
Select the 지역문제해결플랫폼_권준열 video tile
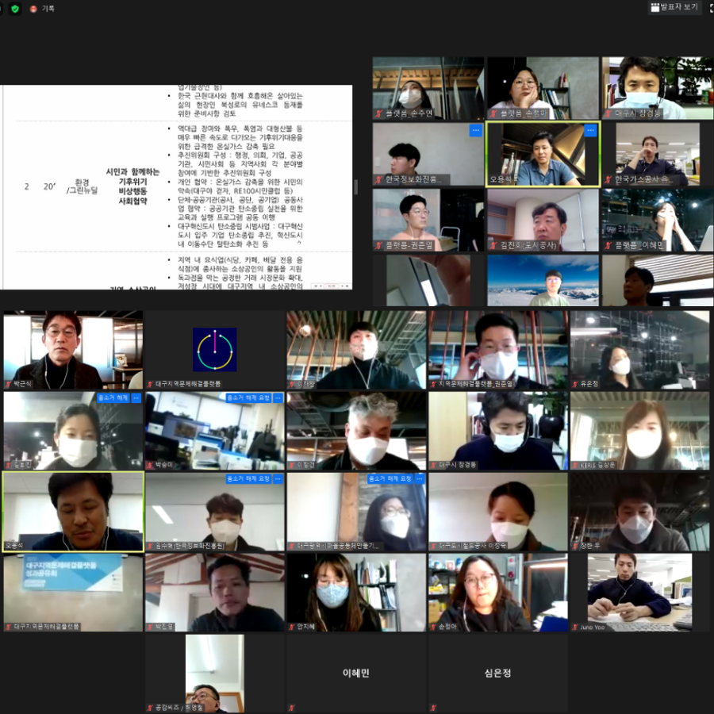(497, 350)
